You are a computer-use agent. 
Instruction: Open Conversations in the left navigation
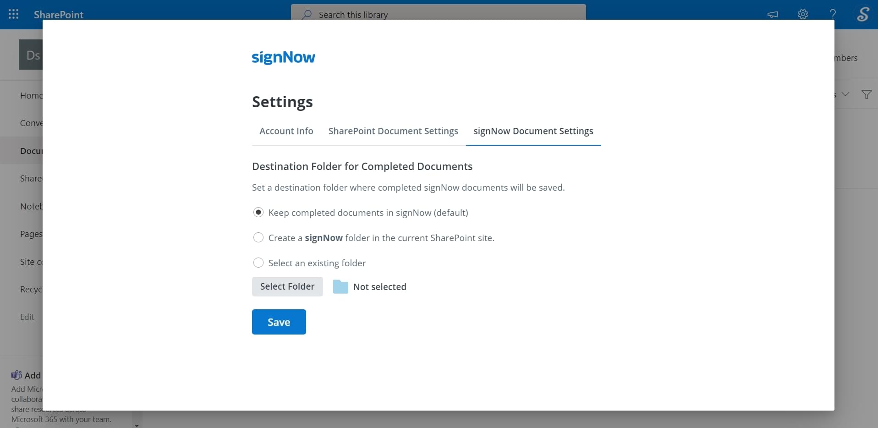[x=31, y=123]
